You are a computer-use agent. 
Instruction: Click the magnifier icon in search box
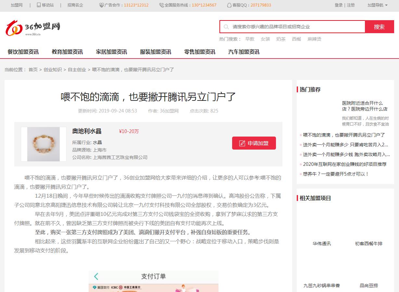pyautogui.click(x=226, y=27)
